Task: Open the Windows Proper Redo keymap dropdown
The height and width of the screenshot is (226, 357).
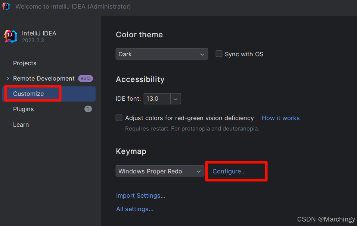Action: pyautogui.click(x=160, y=171)
